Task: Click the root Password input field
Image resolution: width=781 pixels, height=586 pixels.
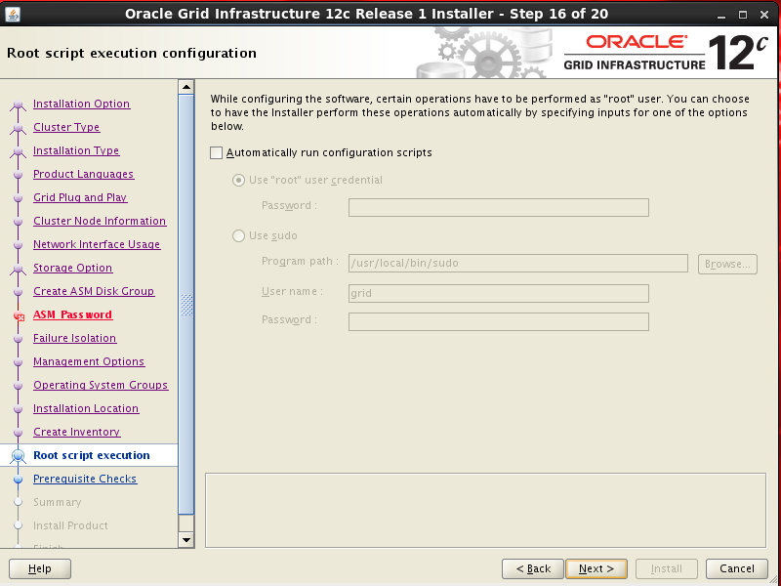Action: (499, 207)
